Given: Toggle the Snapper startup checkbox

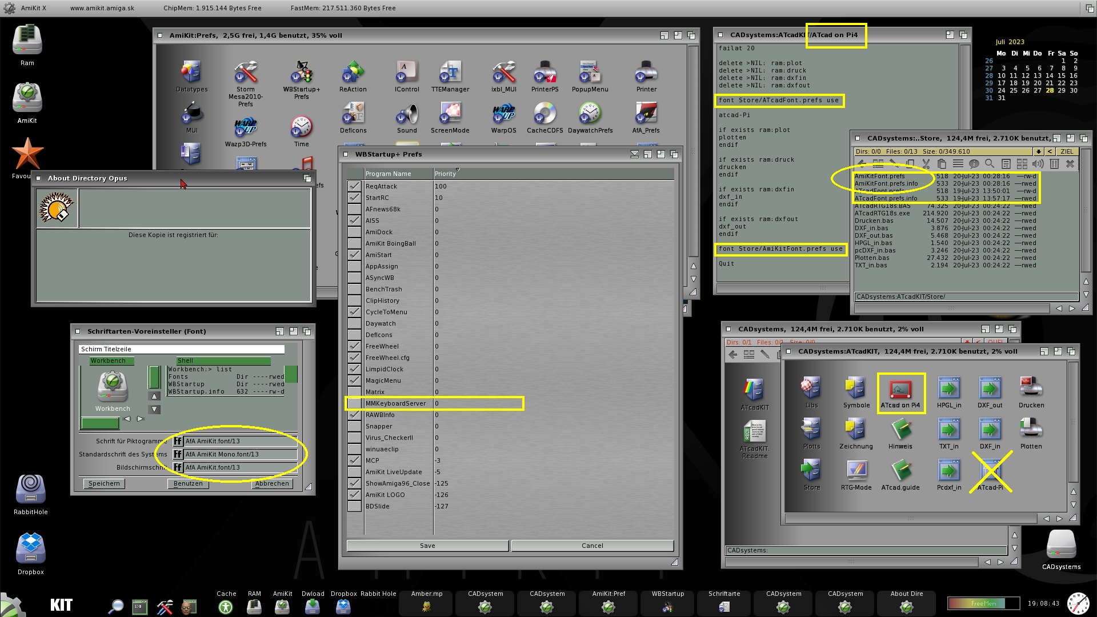Looking at the screenshot, I should click(x=354, y=426).
